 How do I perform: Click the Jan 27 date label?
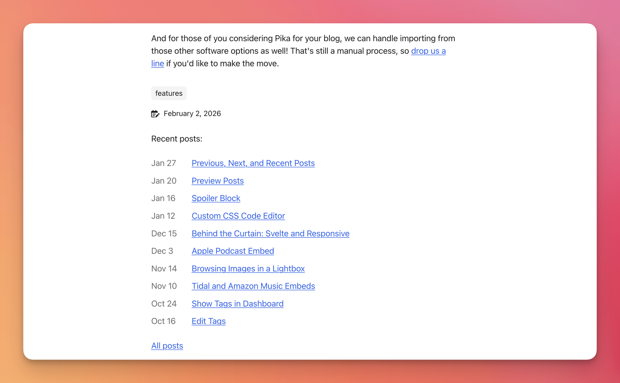(164, 163)
